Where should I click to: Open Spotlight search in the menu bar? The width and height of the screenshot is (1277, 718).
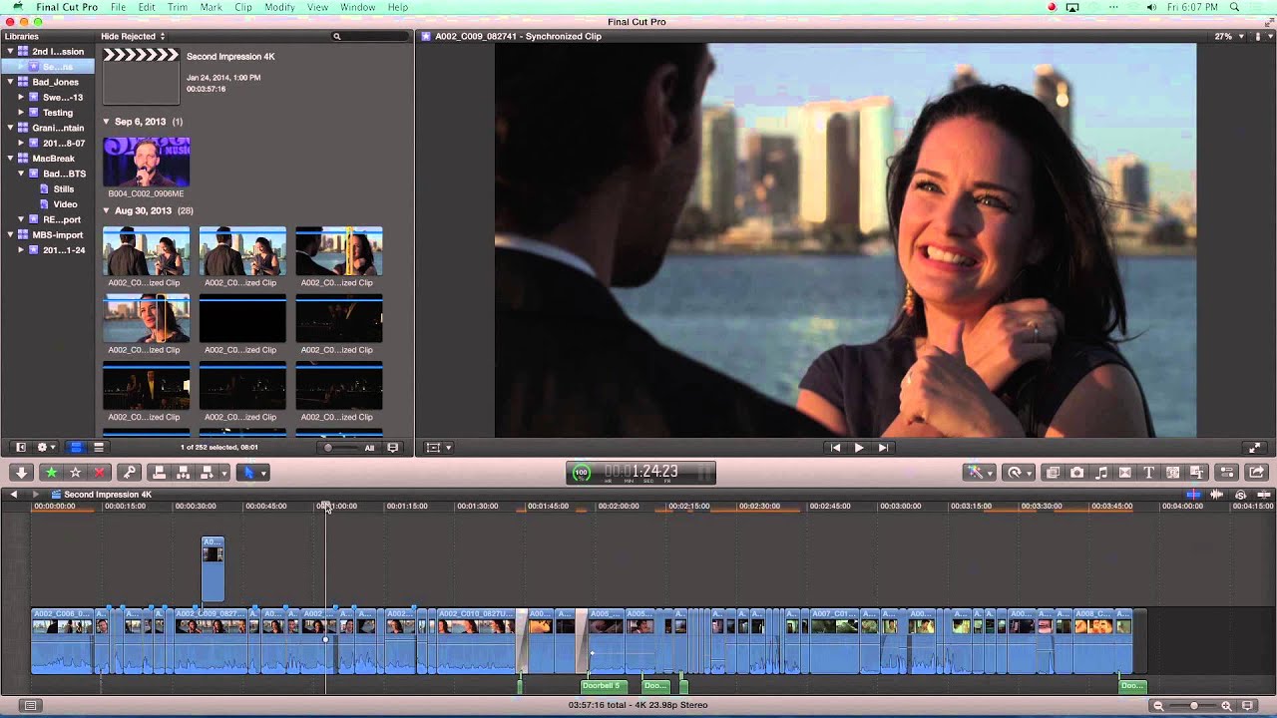click(1234, 7)
